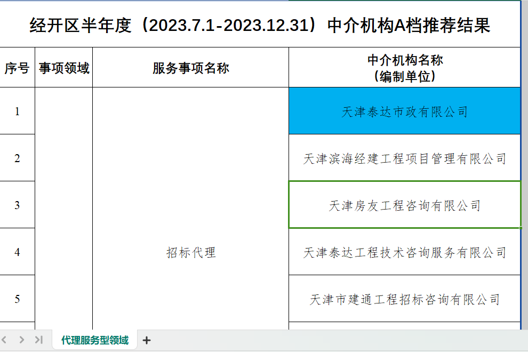Jump to last sheet tab arrow
Screen dimensions: 528x352
(39, 340)
